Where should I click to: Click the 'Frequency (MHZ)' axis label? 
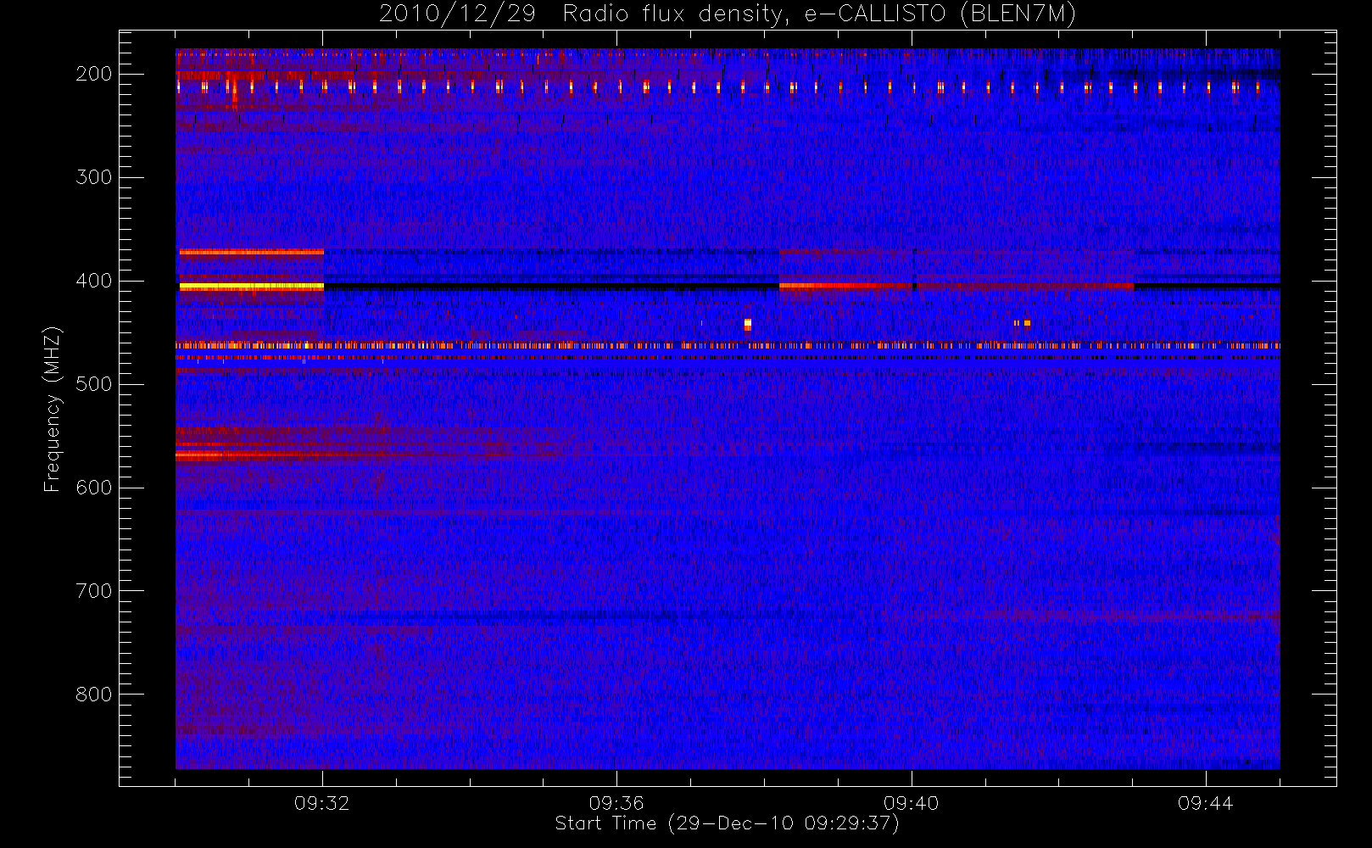click(53, 409)
